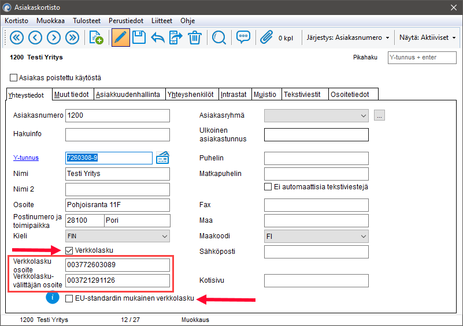The image size is (463, 326).
Task: Jump to last customer record
Action: tap(72, 38)
